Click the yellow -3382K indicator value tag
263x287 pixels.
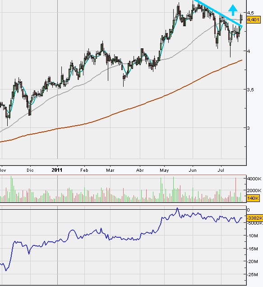pyautogui.click(x=255, y=218)
